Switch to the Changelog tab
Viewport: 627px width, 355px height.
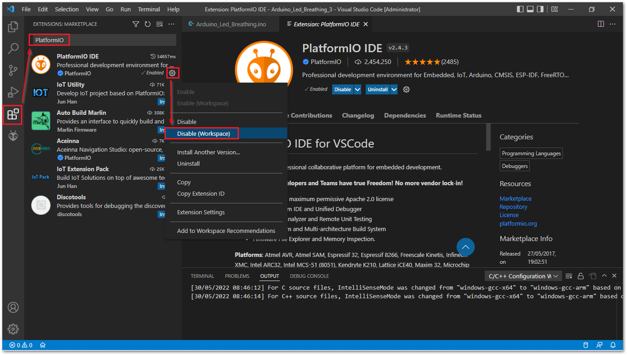click(358, 115)
